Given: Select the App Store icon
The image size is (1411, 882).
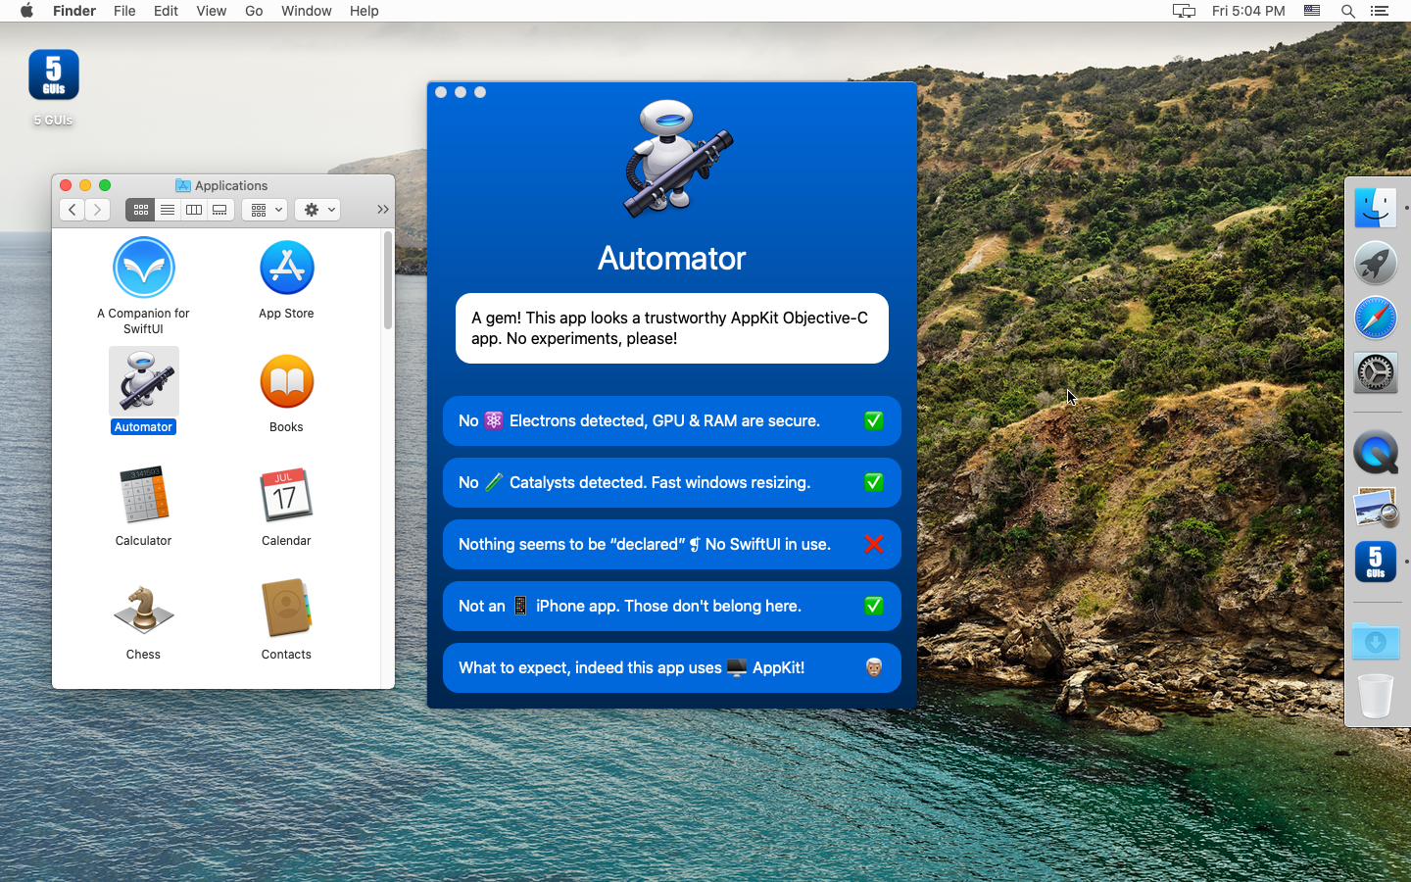Looking at the screenshot, I should 286,268.
